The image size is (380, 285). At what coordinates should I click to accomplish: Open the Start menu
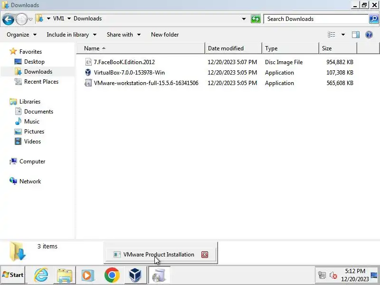click(13, 275)
